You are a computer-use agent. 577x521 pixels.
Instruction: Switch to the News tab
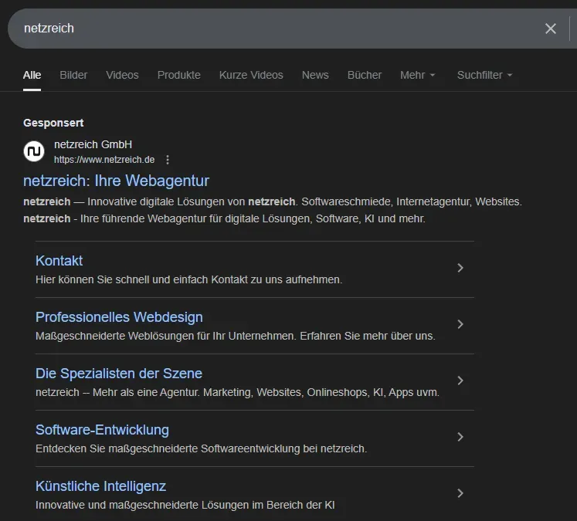click(315, 75)
